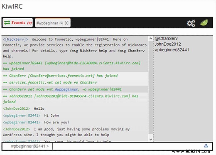Click <wpbeginner|82441> nick on Hi John message
Image resolution: width=216 pixels, height=155 pixels.
pos(22,116)
